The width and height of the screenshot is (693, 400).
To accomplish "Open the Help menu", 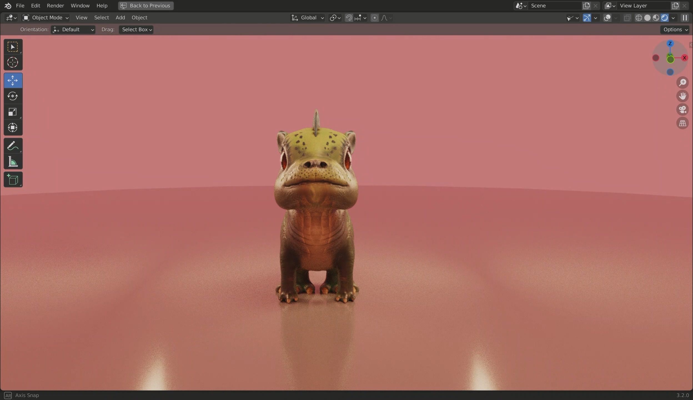I will (102, 6).
